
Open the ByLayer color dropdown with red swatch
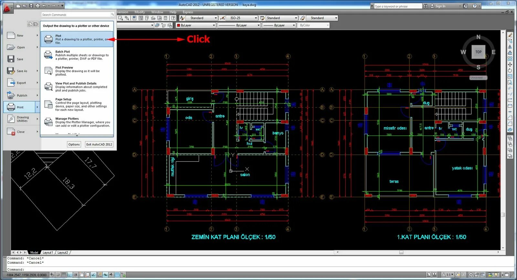196,25
